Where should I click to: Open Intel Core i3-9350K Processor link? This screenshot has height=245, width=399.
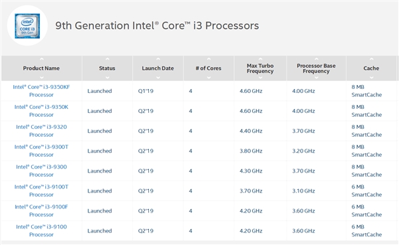(x=41, y=111)
